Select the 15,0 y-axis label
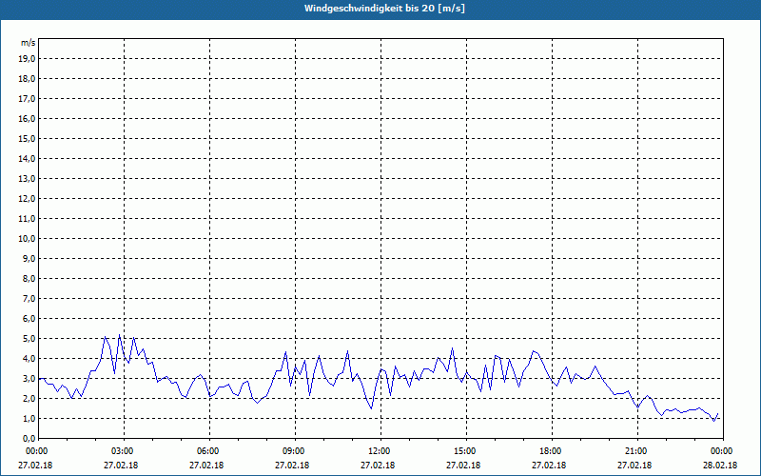 tap(27, 138)
